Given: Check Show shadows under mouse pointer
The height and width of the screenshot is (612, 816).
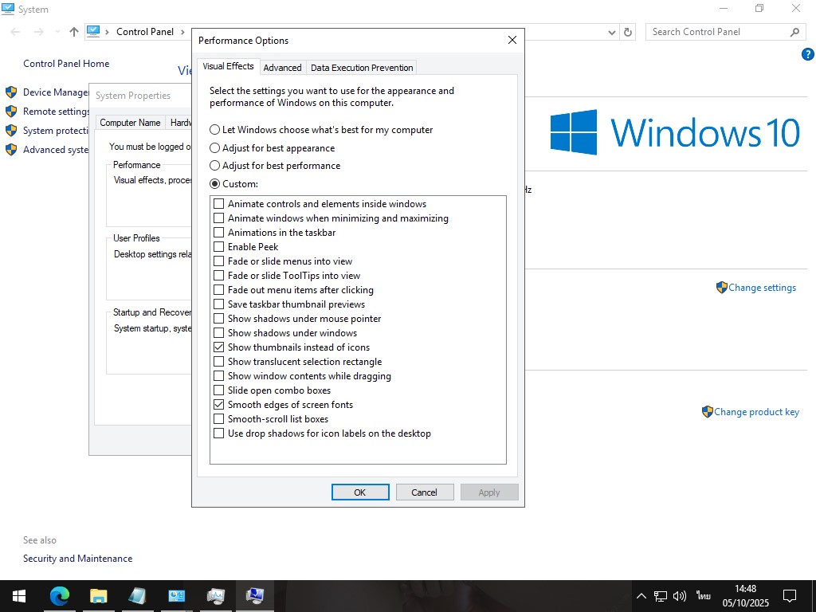Looking at the screenshot, I should [x=218, y=319].
